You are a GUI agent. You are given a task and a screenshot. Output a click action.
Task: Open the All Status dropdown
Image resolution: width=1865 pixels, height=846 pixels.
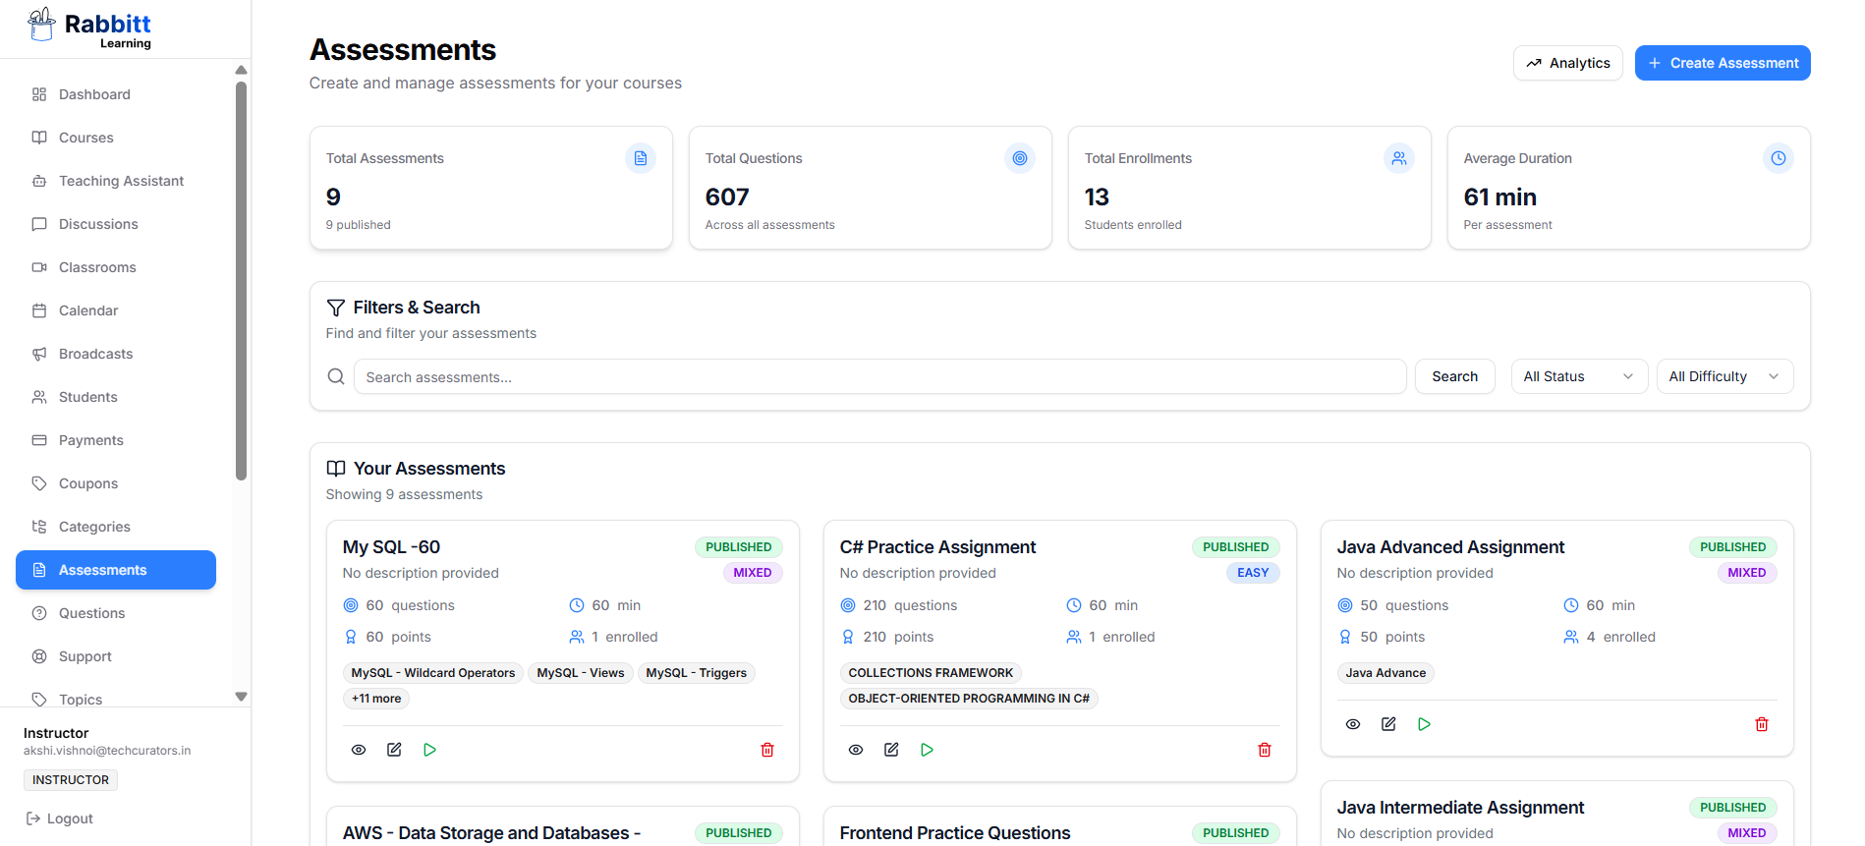(1578, 376)
